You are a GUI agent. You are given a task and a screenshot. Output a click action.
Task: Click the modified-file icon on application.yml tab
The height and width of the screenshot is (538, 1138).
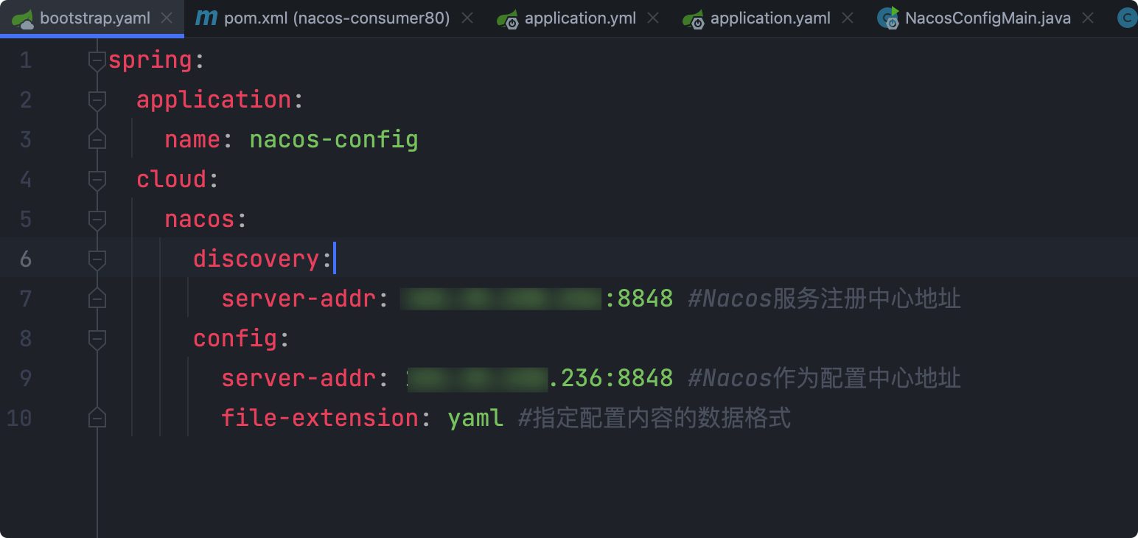pos(507,18)
